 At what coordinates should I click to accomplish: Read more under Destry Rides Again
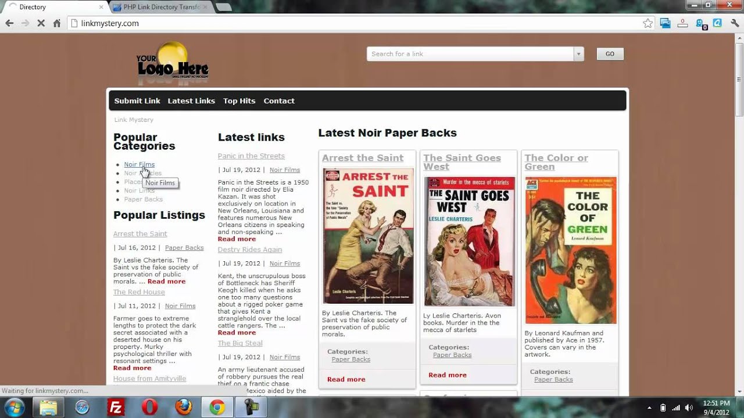[x=237, y=333]
